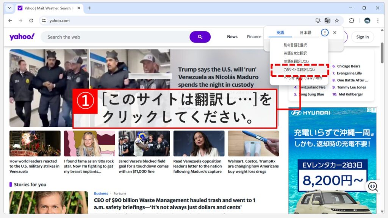The height and width of the screenshot is (218, 388).
Task: Bookmark this page with the star icon
Action: coord(338,20)
